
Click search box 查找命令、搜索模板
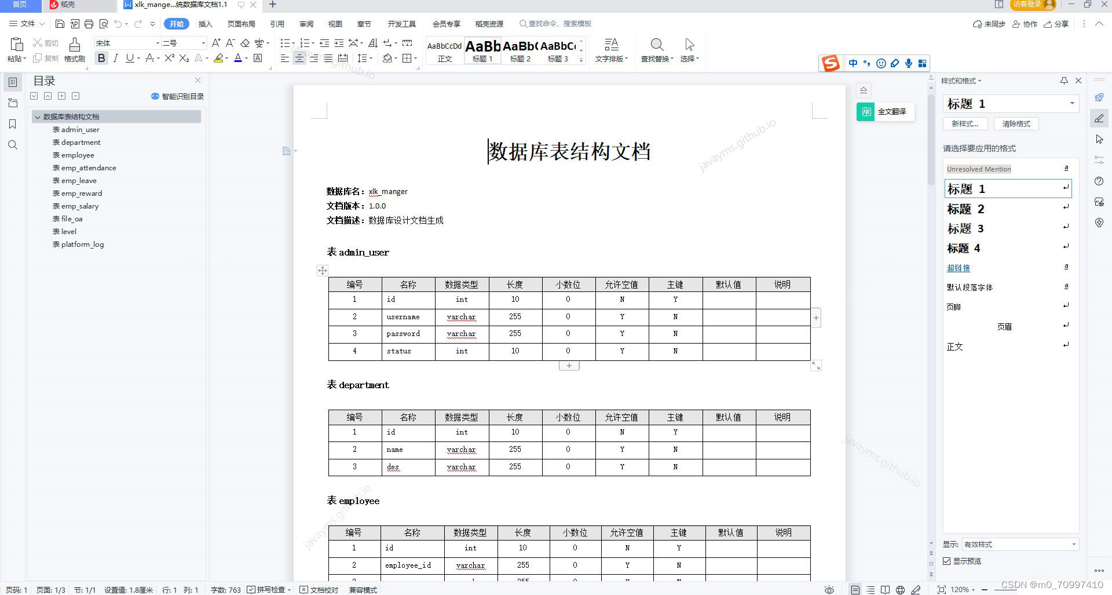pos(555,24)
